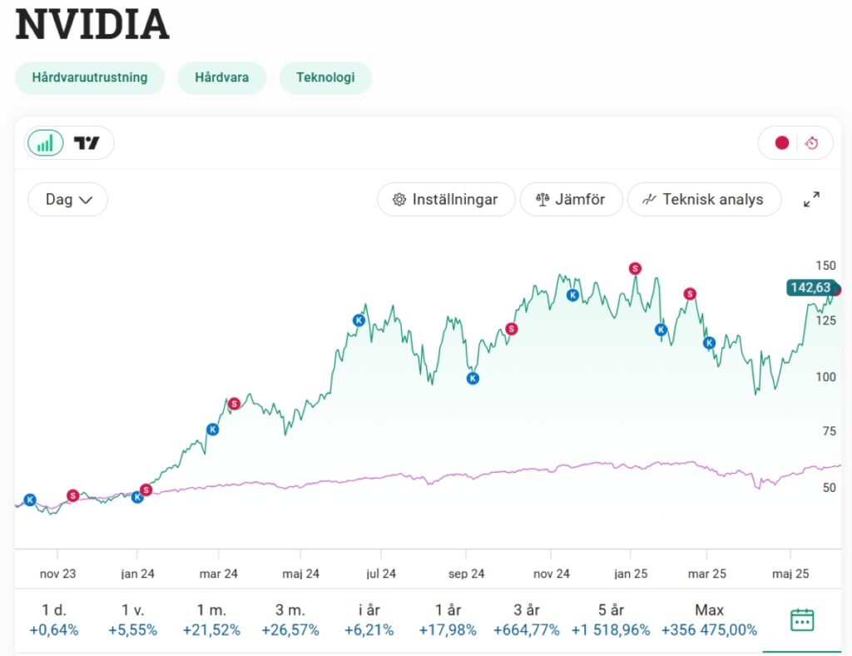
Task: Click the chart-line icon in Teknisk analys
Action: [x=649, y=200]
